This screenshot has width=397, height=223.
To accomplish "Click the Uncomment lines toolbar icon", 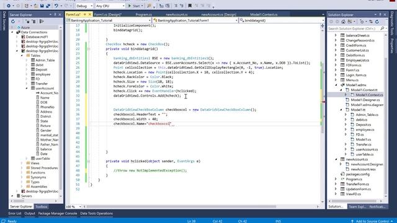I will tap(182, 6).
